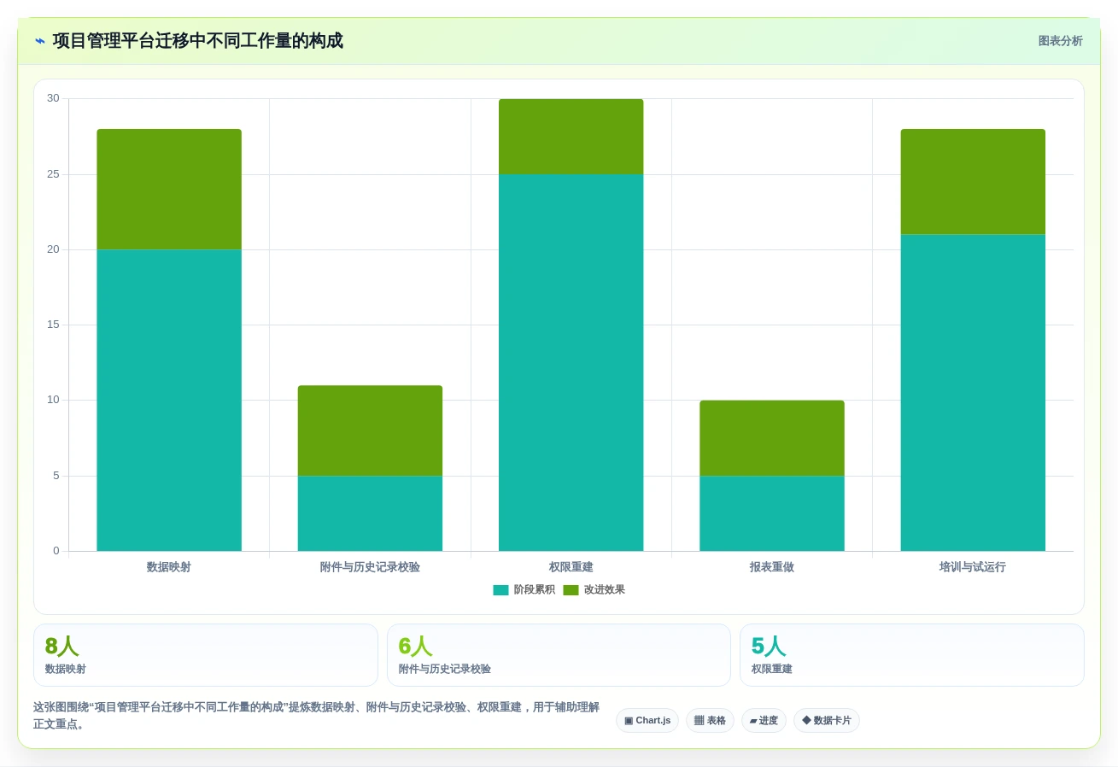Click the 图表分析 label in the header
Screen dimensions: 1118x767
click(1060, 41)
